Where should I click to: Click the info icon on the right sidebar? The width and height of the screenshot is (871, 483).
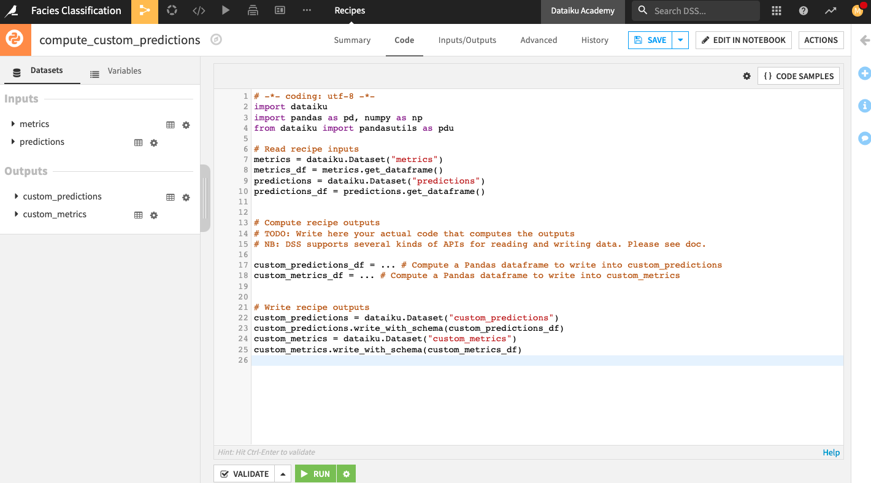864,106
